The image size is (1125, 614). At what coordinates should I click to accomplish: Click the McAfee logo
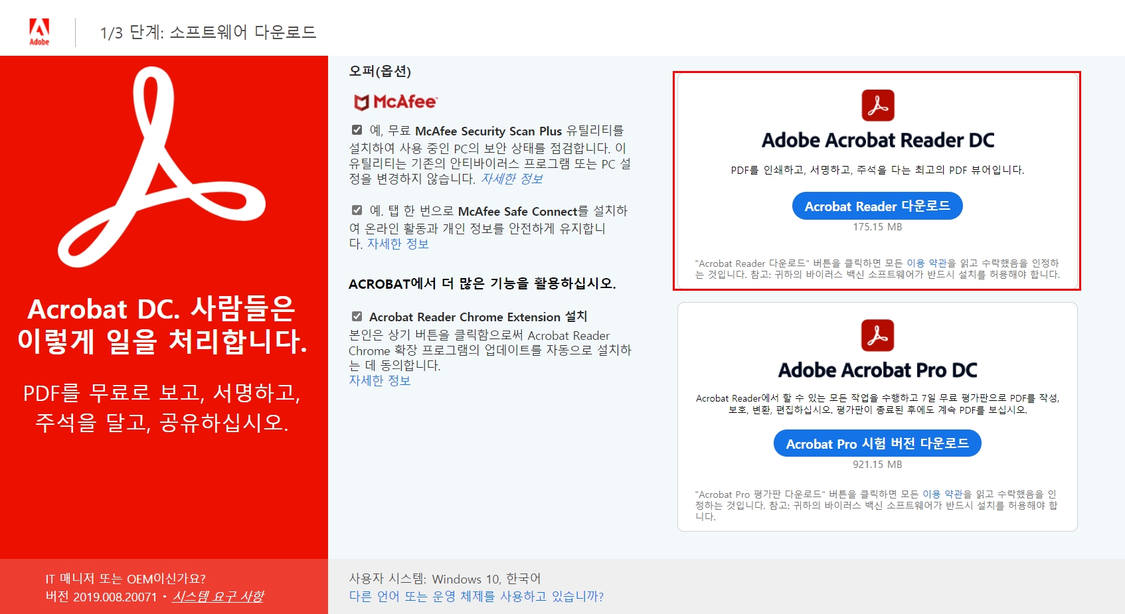tap(395, 102)
